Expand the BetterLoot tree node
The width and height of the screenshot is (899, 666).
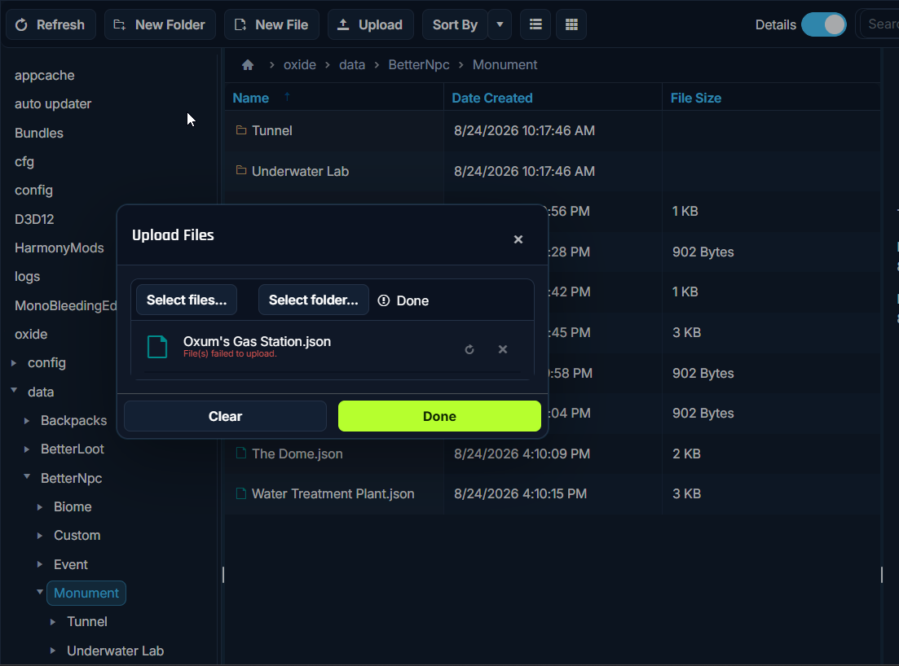tap(27, 449)
